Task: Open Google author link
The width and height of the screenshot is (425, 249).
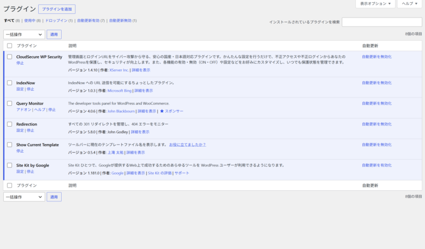Action: pos(117,173)
